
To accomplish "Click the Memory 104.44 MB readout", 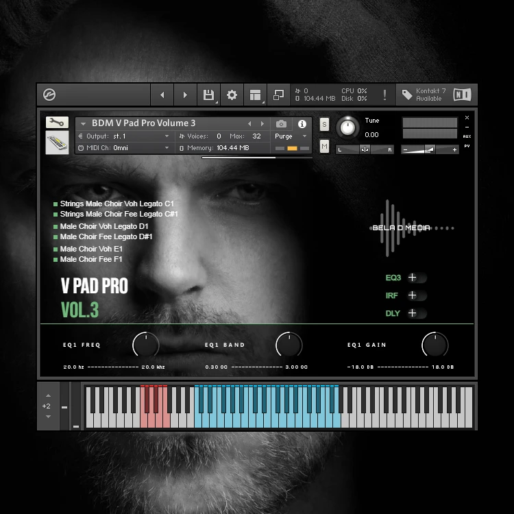I will (215, 148).
